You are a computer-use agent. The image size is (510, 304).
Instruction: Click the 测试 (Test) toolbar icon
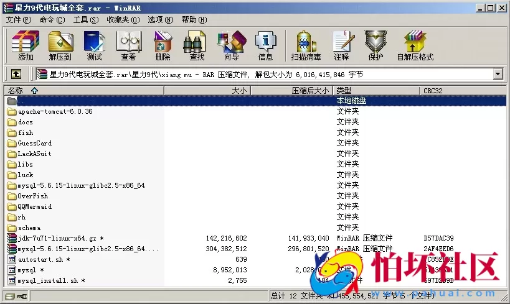coord(94,45)
